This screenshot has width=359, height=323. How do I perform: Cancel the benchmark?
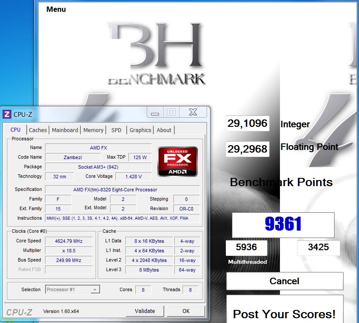(x=285, y=281)
